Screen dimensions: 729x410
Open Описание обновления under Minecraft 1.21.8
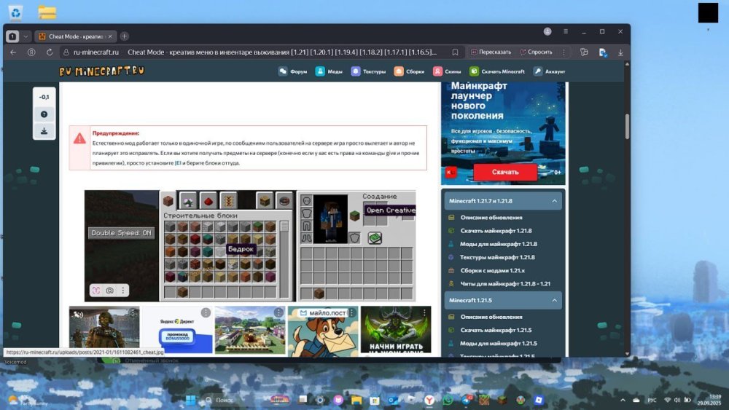[x=491, y=217]
